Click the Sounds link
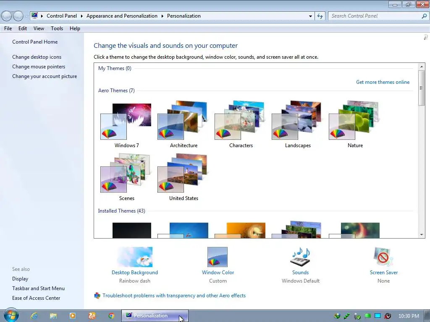This screenshot has height=322, width=430. 300,273
